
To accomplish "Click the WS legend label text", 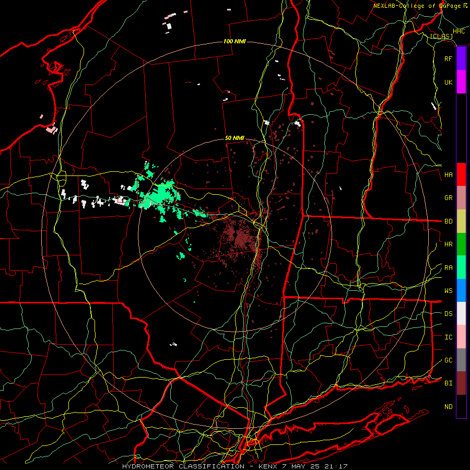I will (x=448, y=290).
